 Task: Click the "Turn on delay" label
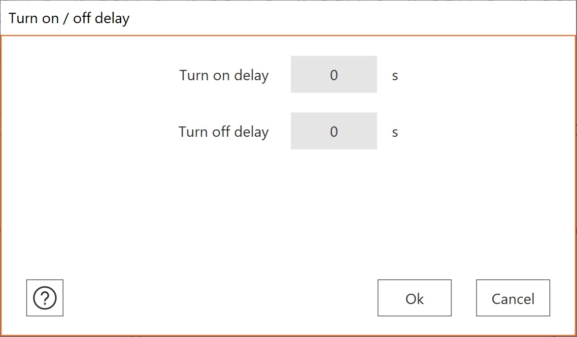[224, 75]
